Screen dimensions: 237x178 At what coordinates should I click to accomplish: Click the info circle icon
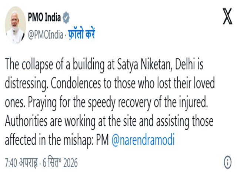[227, 162]
